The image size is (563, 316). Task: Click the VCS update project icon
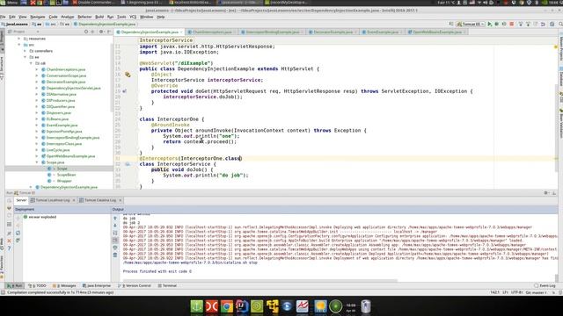(520, 24)
